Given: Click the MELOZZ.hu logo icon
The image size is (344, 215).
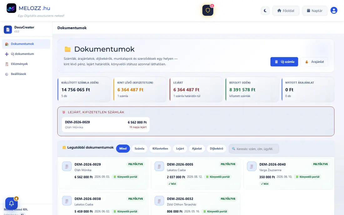Looking at the screenshot, I should click(11, 8).
